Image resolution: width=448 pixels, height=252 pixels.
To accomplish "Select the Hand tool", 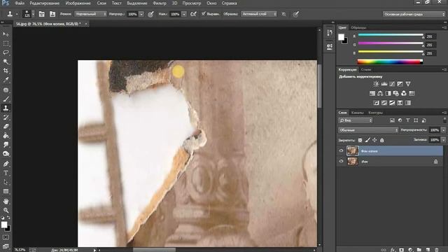I will pos(6,202).
